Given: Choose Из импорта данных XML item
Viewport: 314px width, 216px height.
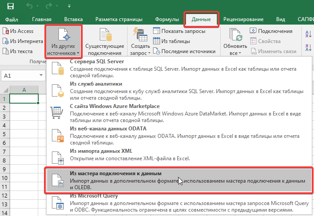Looking at the screenshot, I should point(179,157).
